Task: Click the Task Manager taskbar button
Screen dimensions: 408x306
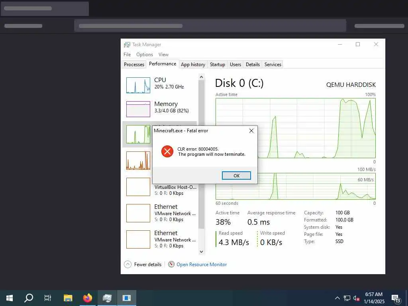Action: [x=107, y=298]
